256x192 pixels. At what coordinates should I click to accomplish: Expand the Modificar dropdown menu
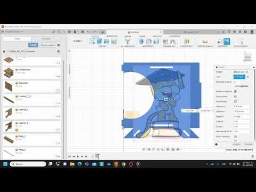tap(148, 46)
